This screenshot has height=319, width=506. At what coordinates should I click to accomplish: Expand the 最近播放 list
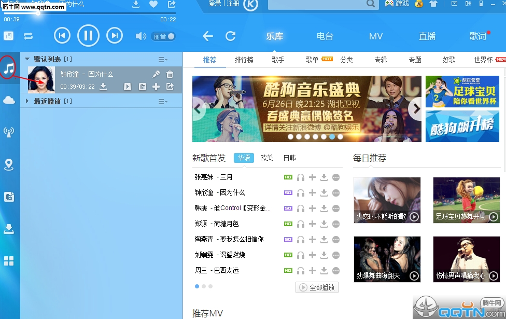coord(27,101)
